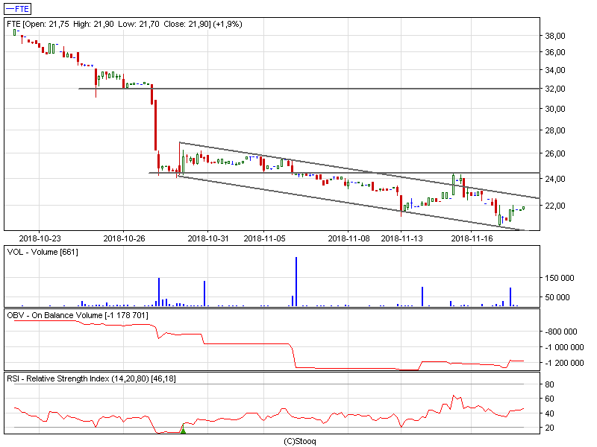Click the green RSI buy-signal triangle
Viewport: 597px width, 447px height.
183,430
